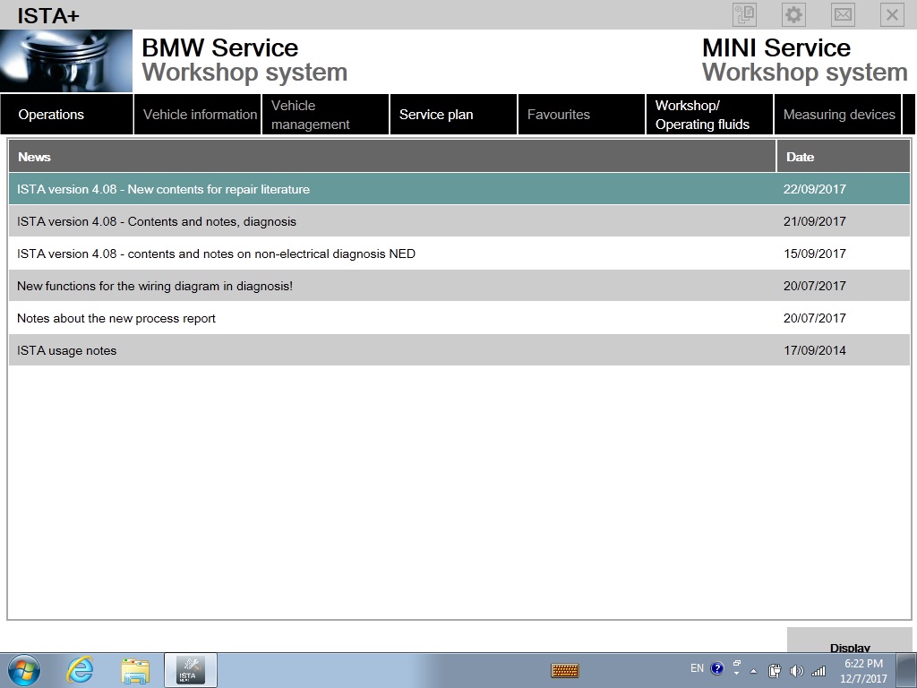Click the ISTA taskbar application button
This screenshot has height=688, width=917.
(191, 670)
